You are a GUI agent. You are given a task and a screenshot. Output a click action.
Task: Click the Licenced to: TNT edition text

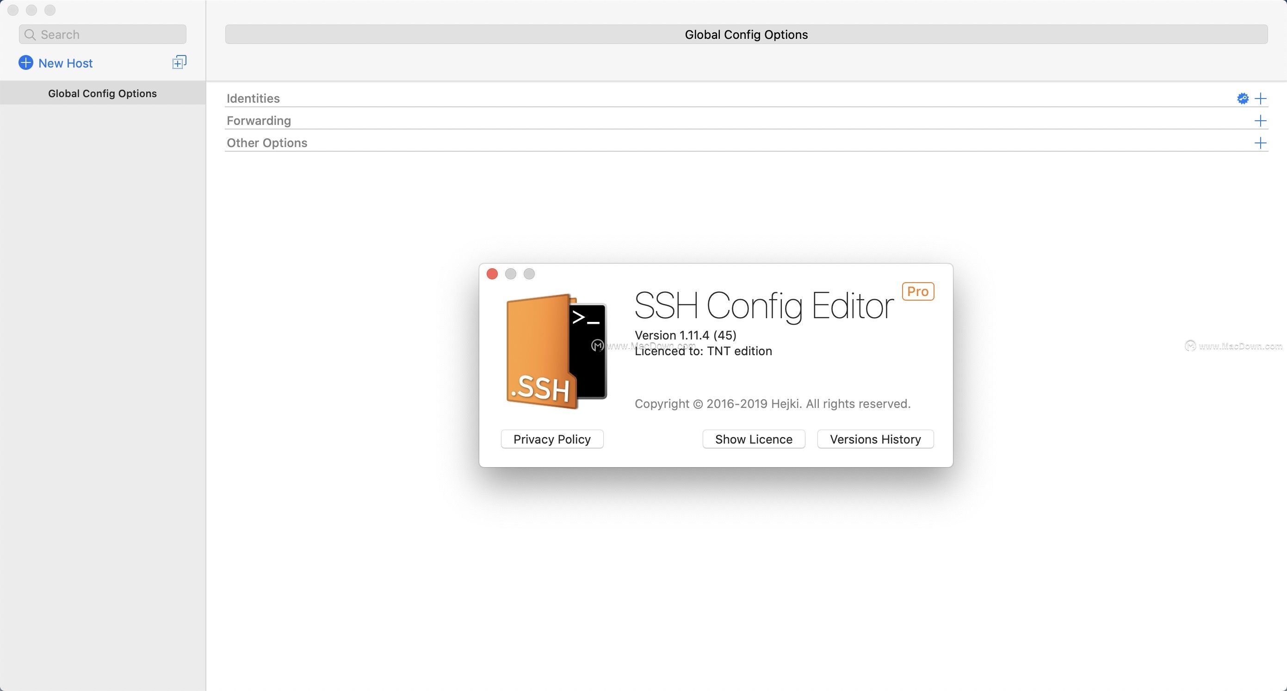(704, 351)
